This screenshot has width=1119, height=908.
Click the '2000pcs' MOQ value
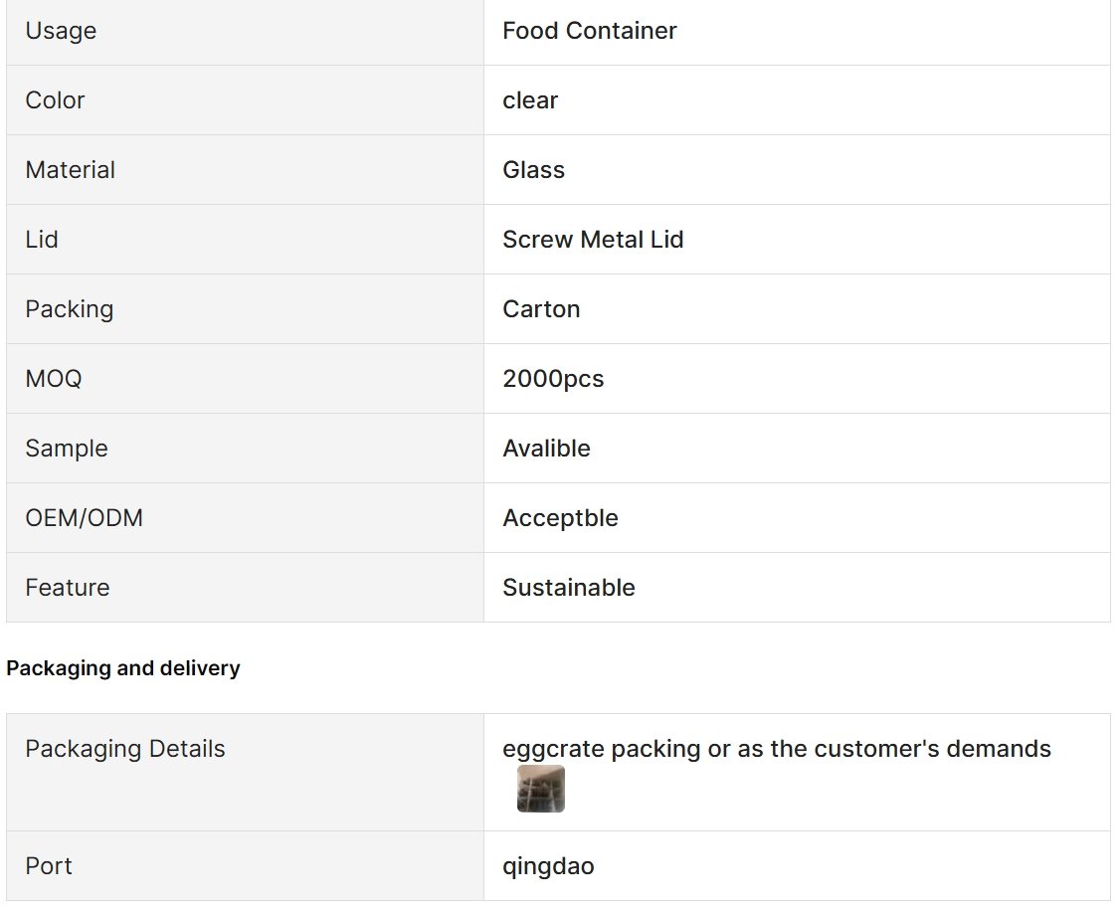(x=553, y=379)
